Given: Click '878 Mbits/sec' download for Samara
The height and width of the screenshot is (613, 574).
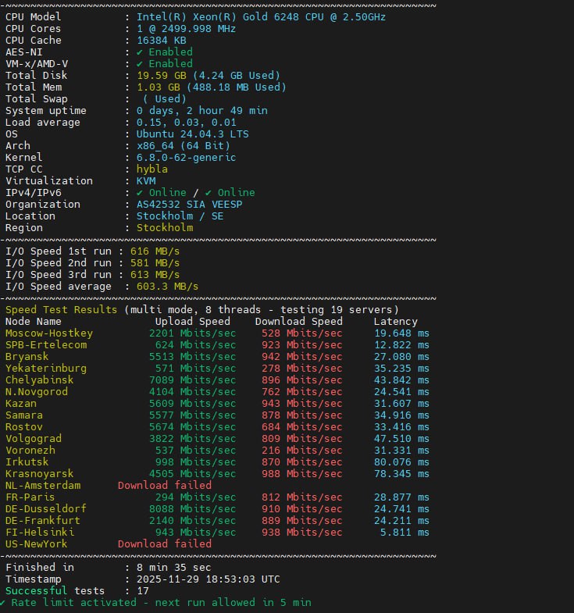Looking at the screenshot, I should 302,415.
